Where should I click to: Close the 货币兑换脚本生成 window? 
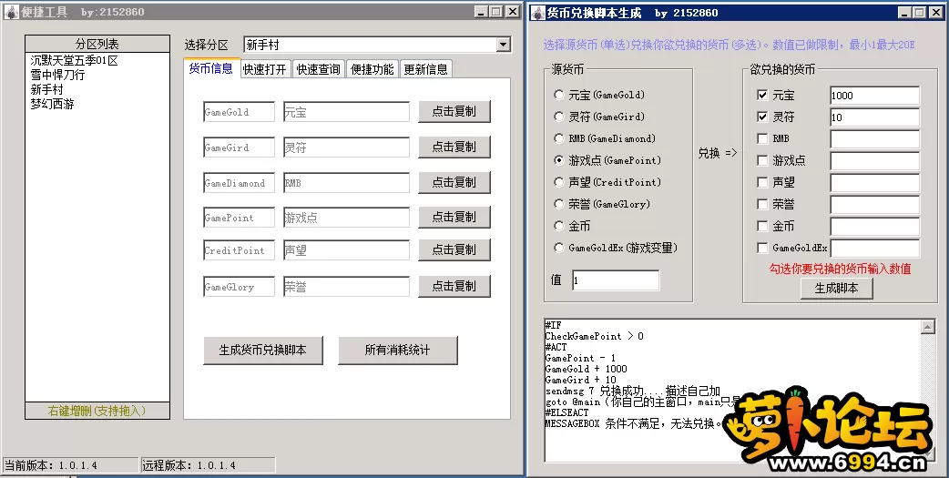[935, 13]
